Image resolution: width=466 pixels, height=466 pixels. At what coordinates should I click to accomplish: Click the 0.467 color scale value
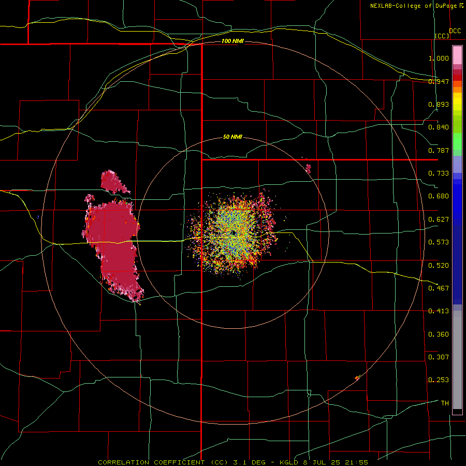pyautogui.click(x=439, y=288)
